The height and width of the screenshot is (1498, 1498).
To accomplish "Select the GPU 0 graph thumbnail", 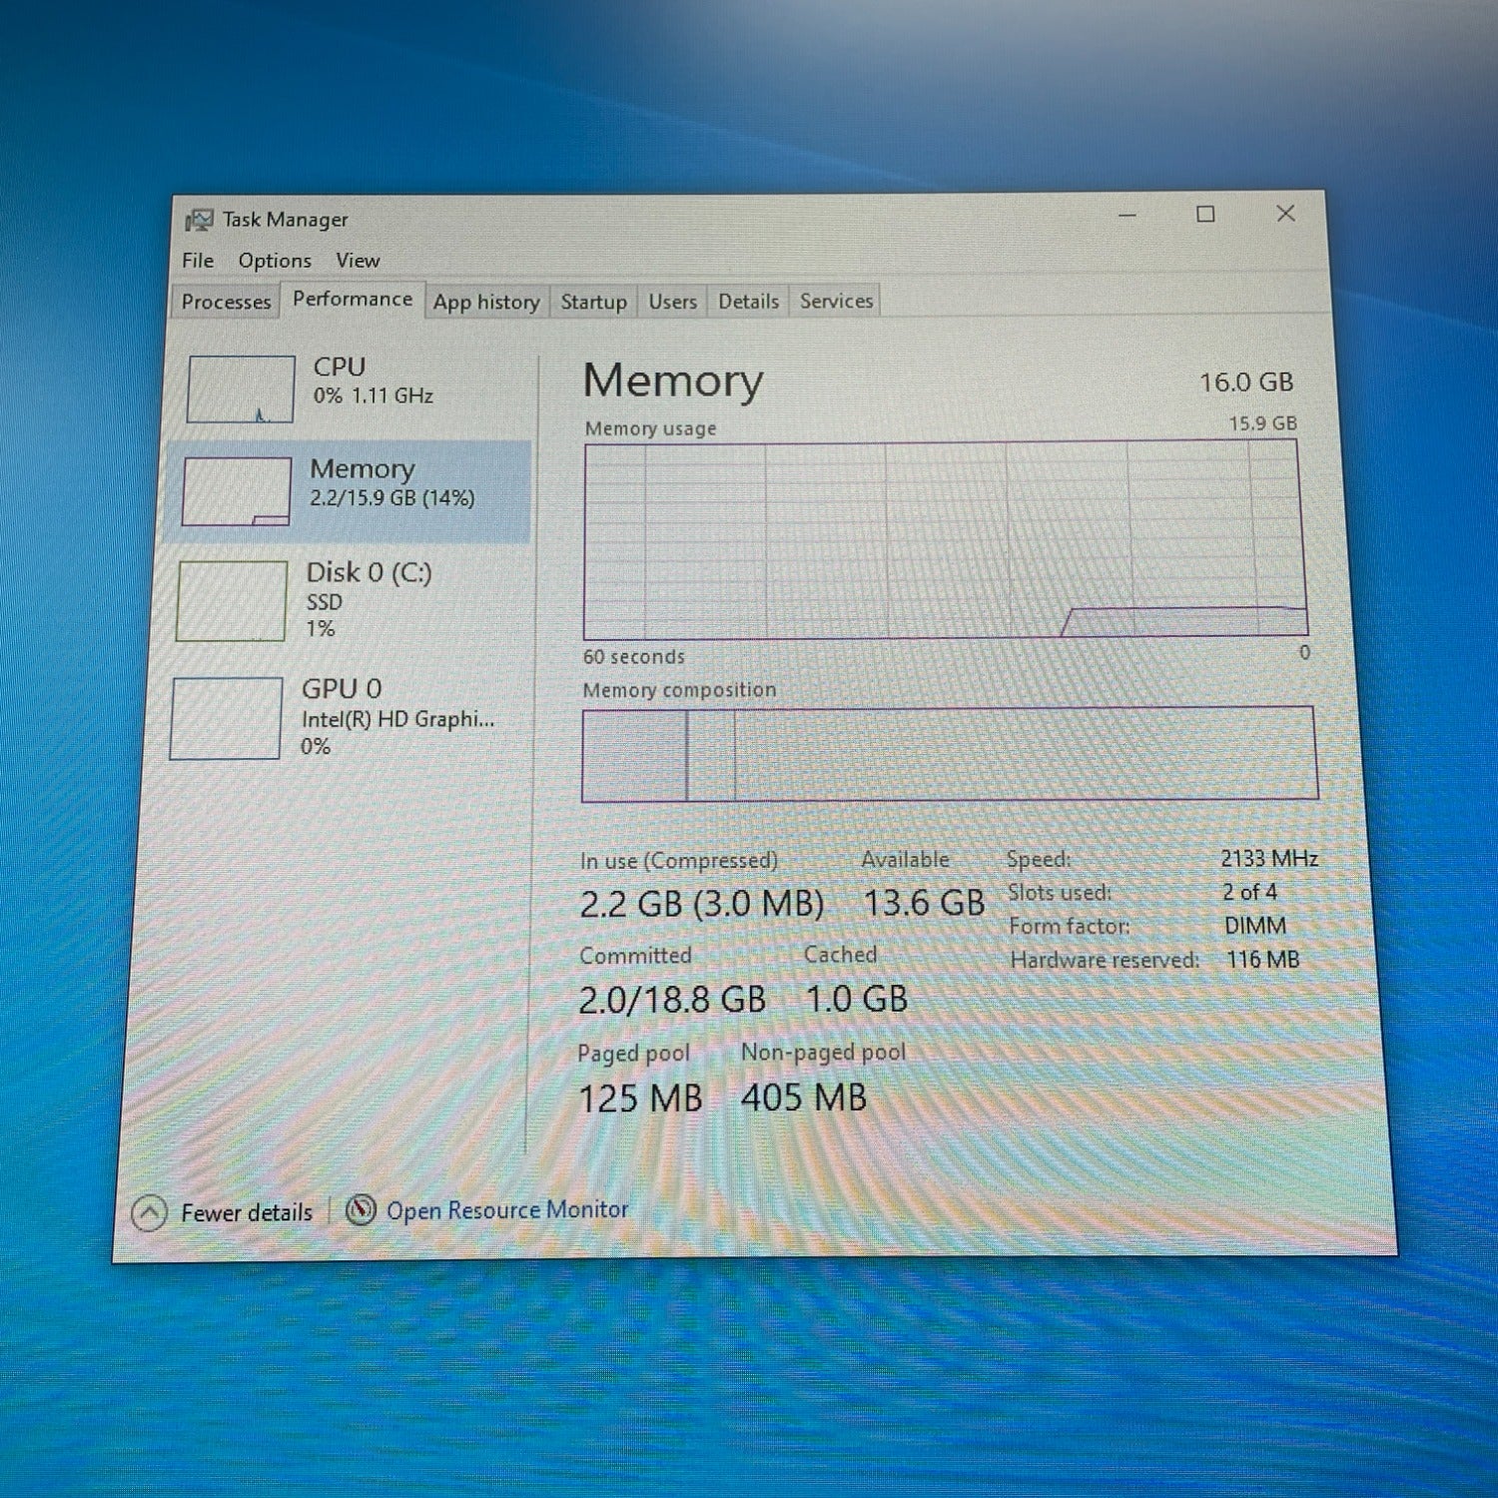I will pyautogui.click(x=226, y=718).
